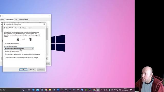The width and height of the screenshot is (164, 92).
Task: Click the microphone illustration icon in dialog
Action: pos(18,39)
